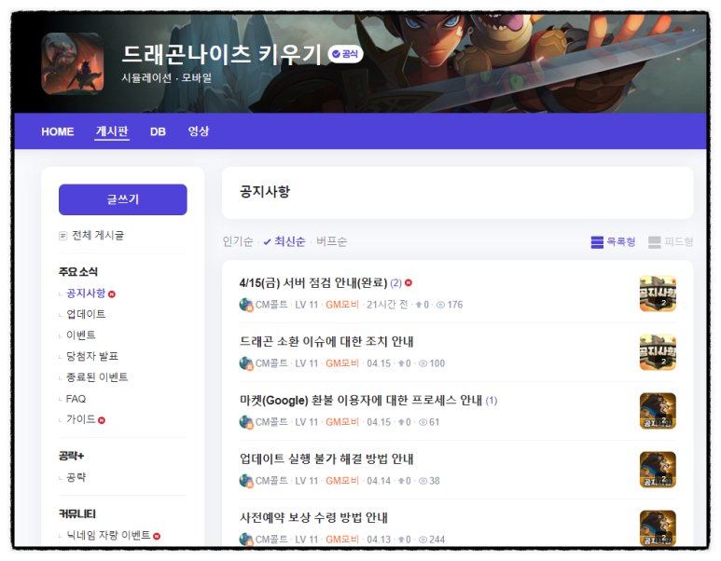
Task: Switch to 피드형 feed view
Action: point(671,241)
